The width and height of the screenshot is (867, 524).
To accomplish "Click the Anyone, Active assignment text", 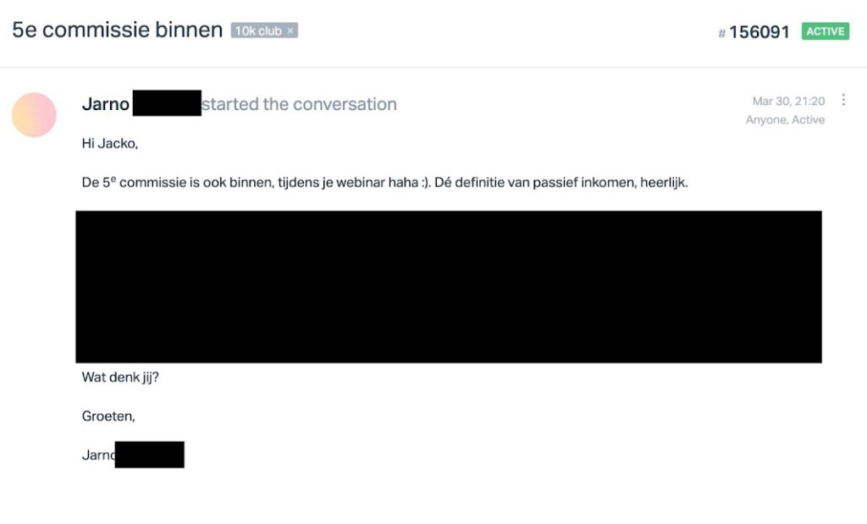I will coord(785,119).
